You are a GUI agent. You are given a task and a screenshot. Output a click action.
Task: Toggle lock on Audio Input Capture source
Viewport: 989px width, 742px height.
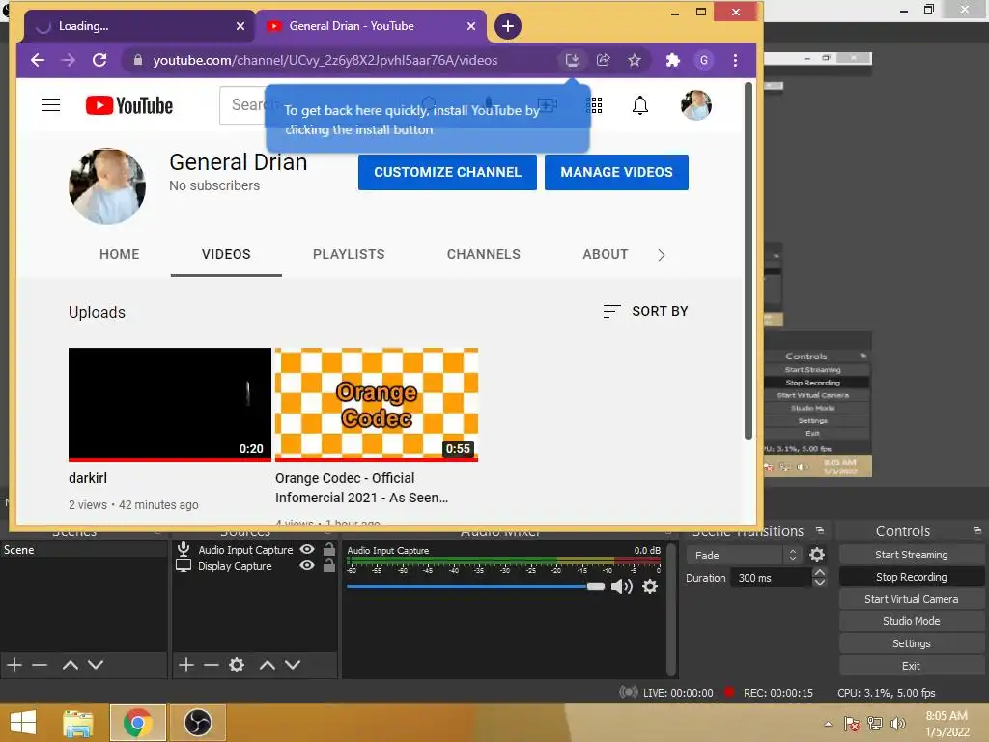pyautogui.click(x=329, y=549)
